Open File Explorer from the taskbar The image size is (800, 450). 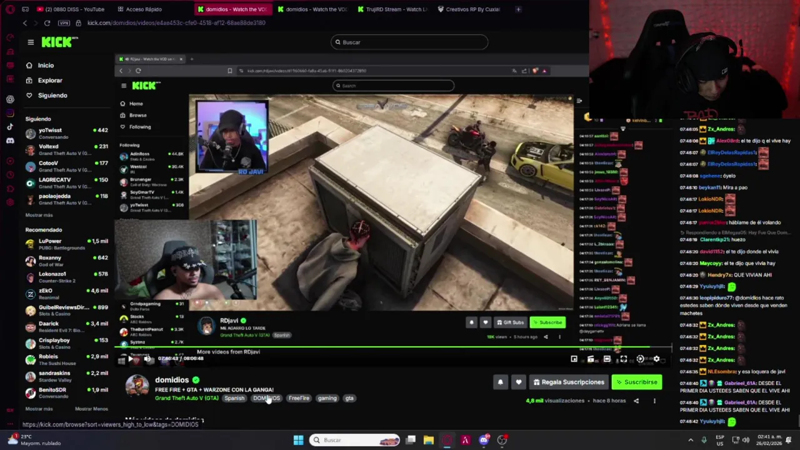click(x=428, y=440)
